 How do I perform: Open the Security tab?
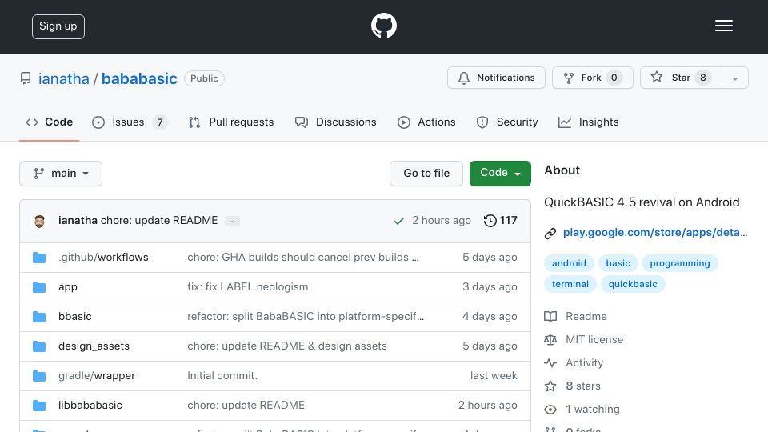point(507,122)
